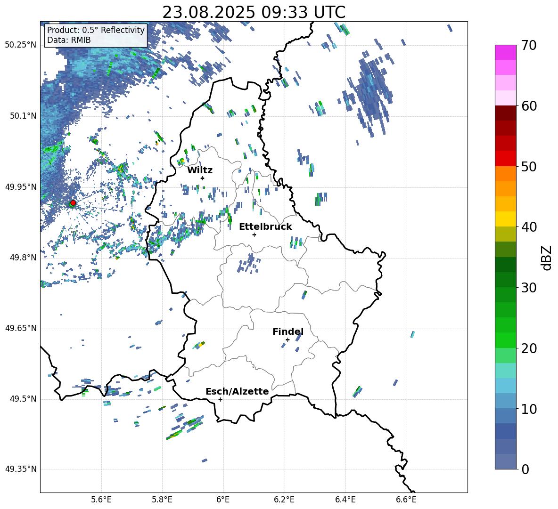Click the 49.35°N latitude label
This screenshot has width=558, height=509.
pos(21,469)
